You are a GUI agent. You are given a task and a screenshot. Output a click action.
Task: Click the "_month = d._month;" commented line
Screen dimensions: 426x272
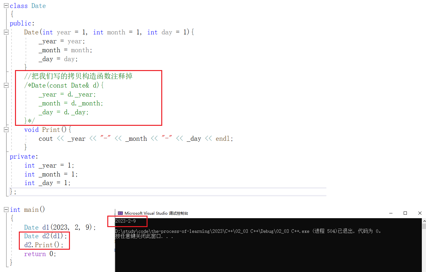pos(71,103)
